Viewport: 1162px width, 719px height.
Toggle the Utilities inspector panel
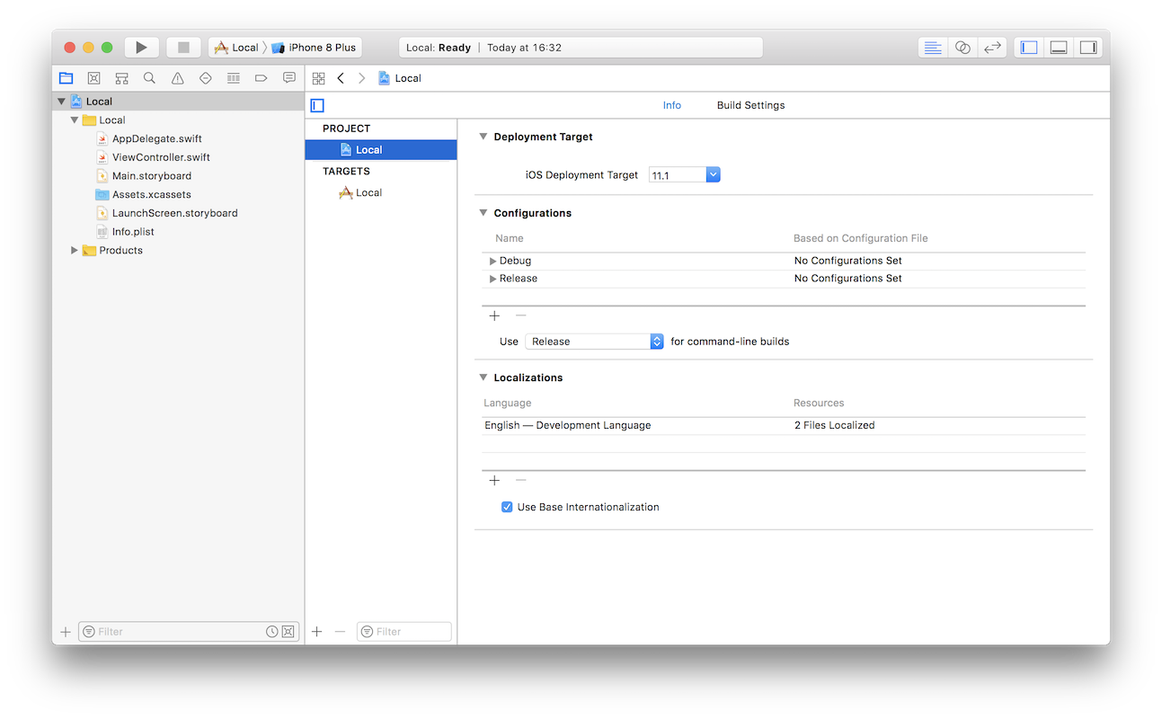(x=1088, y=46)
